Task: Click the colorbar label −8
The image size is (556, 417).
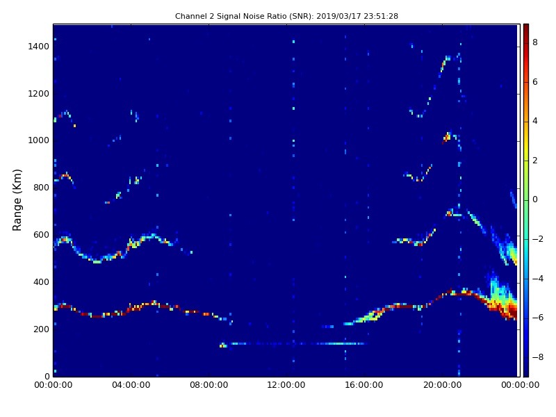Action: [x=537, y=357]
